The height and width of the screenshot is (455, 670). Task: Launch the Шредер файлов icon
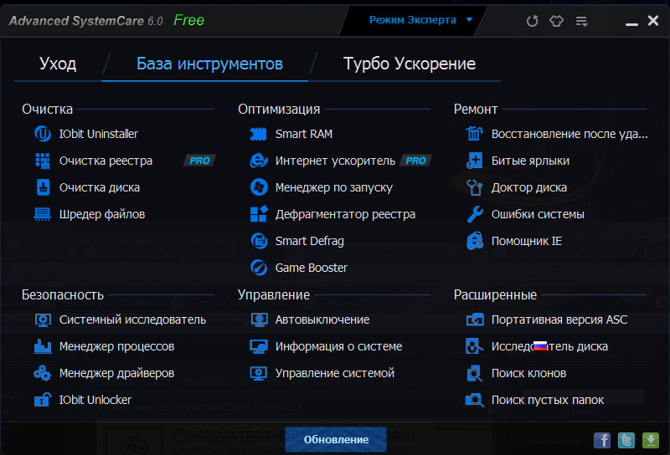coord(43,214)
